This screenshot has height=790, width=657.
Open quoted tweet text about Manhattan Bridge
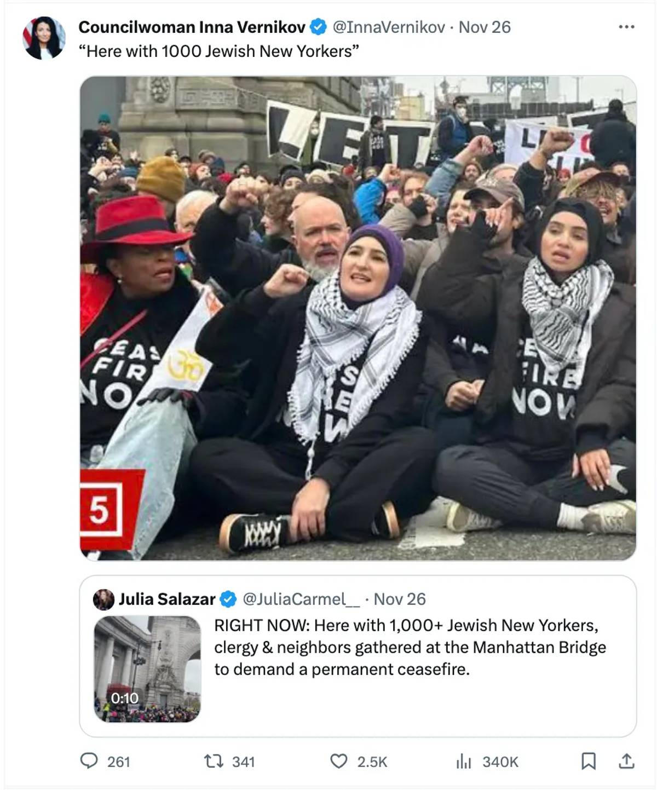pos(410,647)
